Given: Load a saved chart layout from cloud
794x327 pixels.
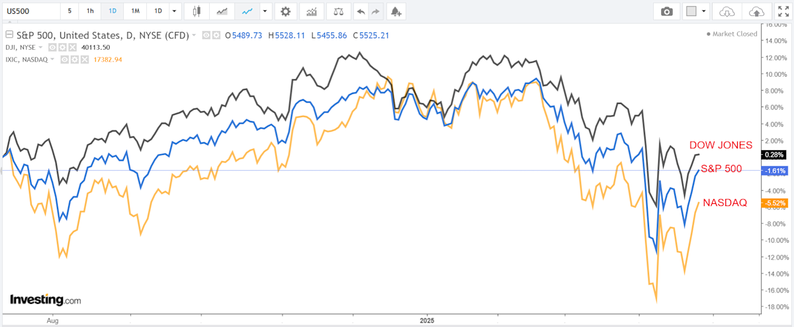Looking at the screenshot, I should click(x=727, y=11).
